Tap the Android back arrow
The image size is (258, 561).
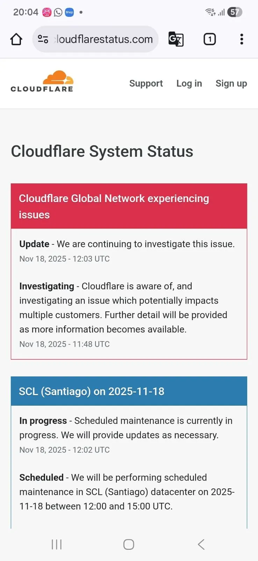[201, 544]
